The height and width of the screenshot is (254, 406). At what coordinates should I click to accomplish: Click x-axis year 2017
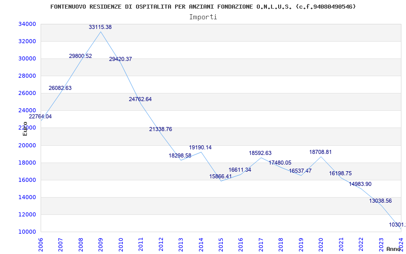pyautogui.click(x=261, y=244)
